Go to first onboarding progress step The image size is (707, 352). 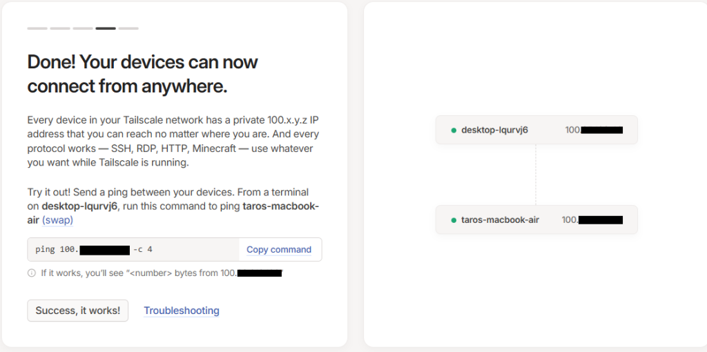37,28
